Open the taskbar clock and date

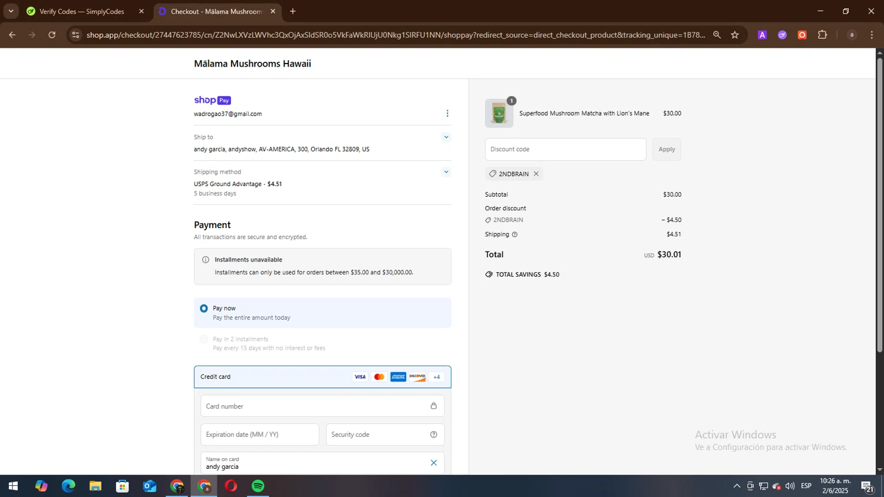tap(835, 486)
